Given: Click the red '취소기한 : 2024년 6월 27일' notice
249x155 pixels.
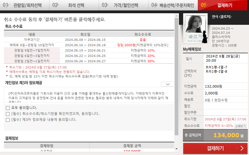Looking at the screenshot, I should pos(38,67).
